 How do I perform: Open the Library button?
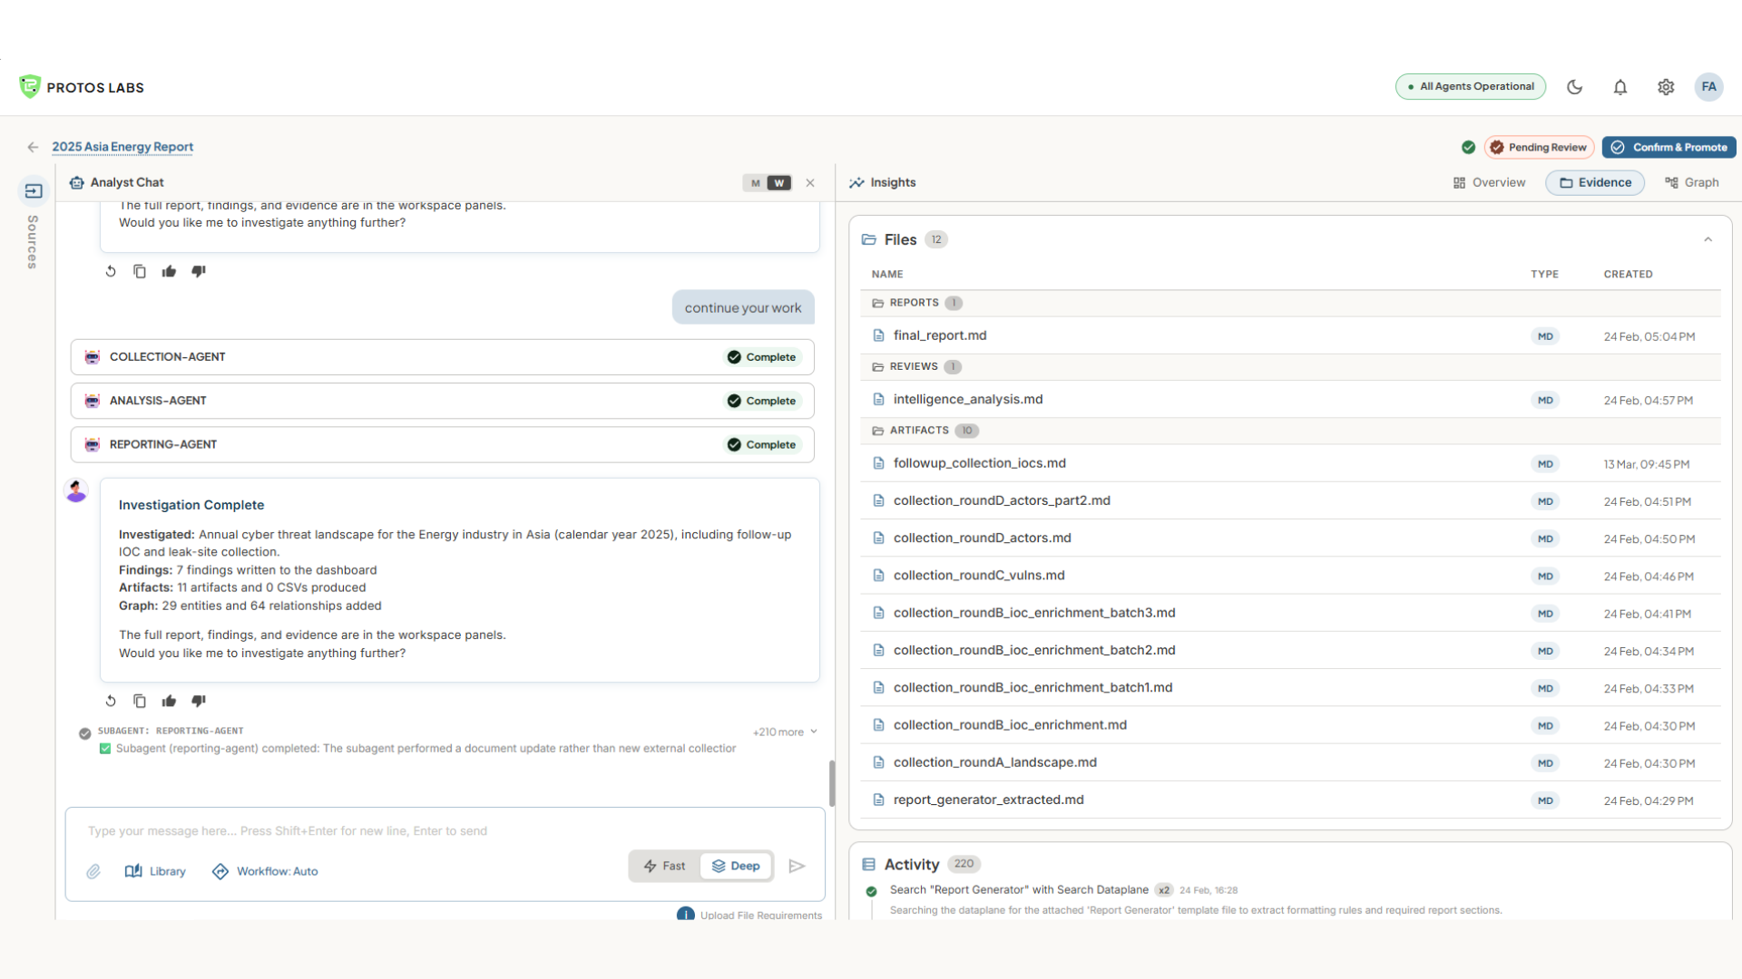[155, 871]
